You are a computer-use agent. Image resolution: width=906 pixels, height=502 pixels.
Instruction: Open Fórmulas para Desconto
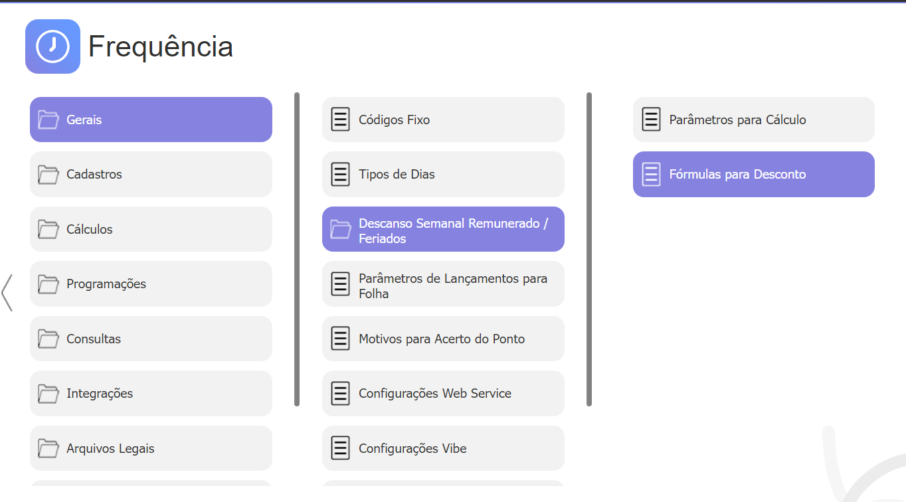(x=754, y=175)
